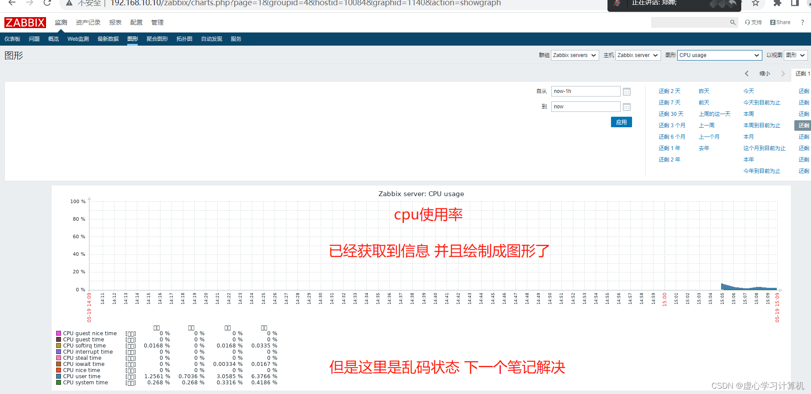Select This week range

[749, 114]
